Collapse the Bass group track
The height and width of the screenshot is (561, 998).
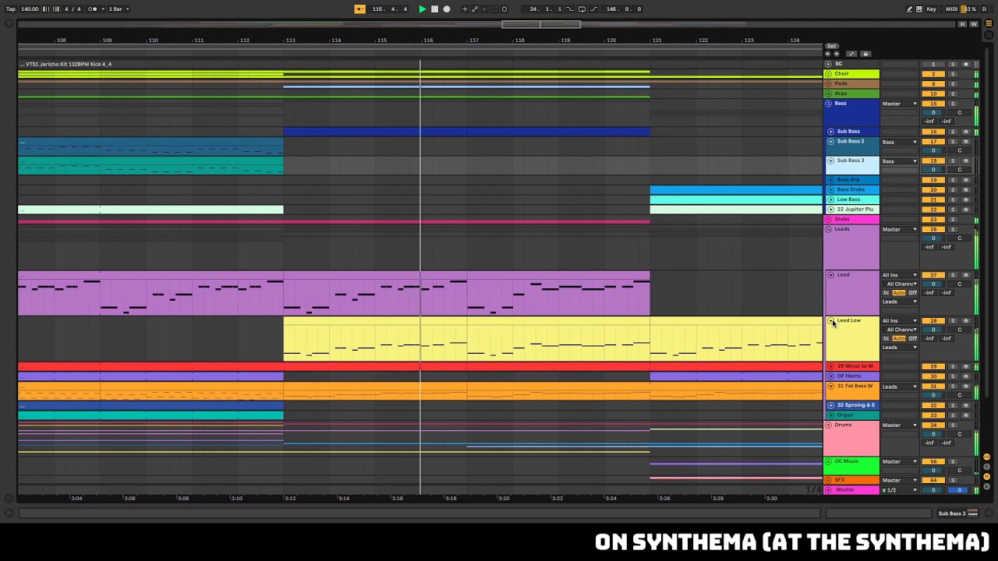pos(828,104)
